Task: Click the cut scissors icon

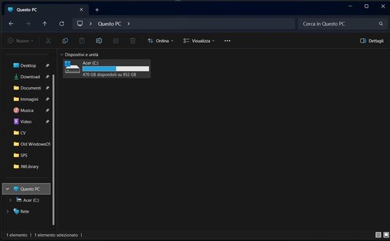Action: pyautogui.click(x=48, y=41)
